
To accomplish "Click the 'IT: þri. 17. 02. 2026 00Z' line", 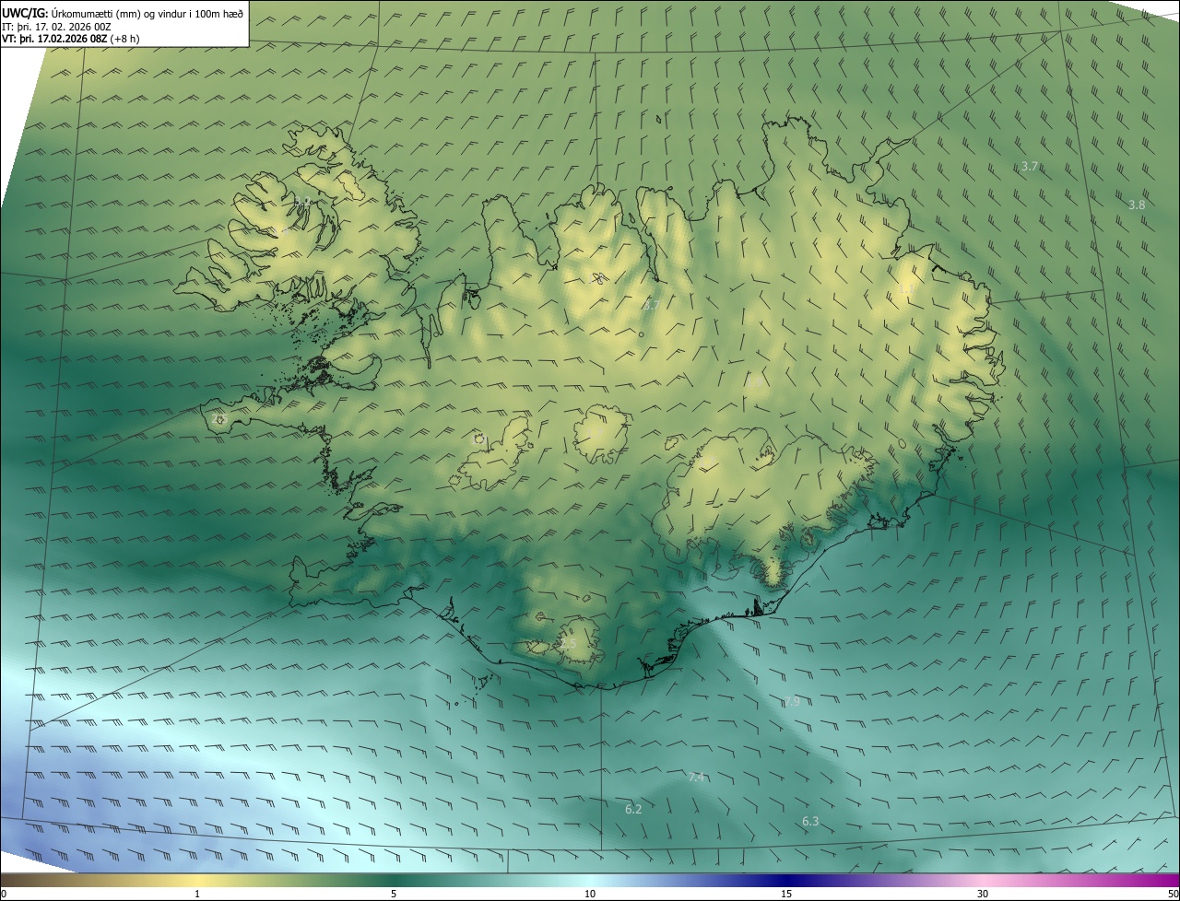I will pos(56,26).
